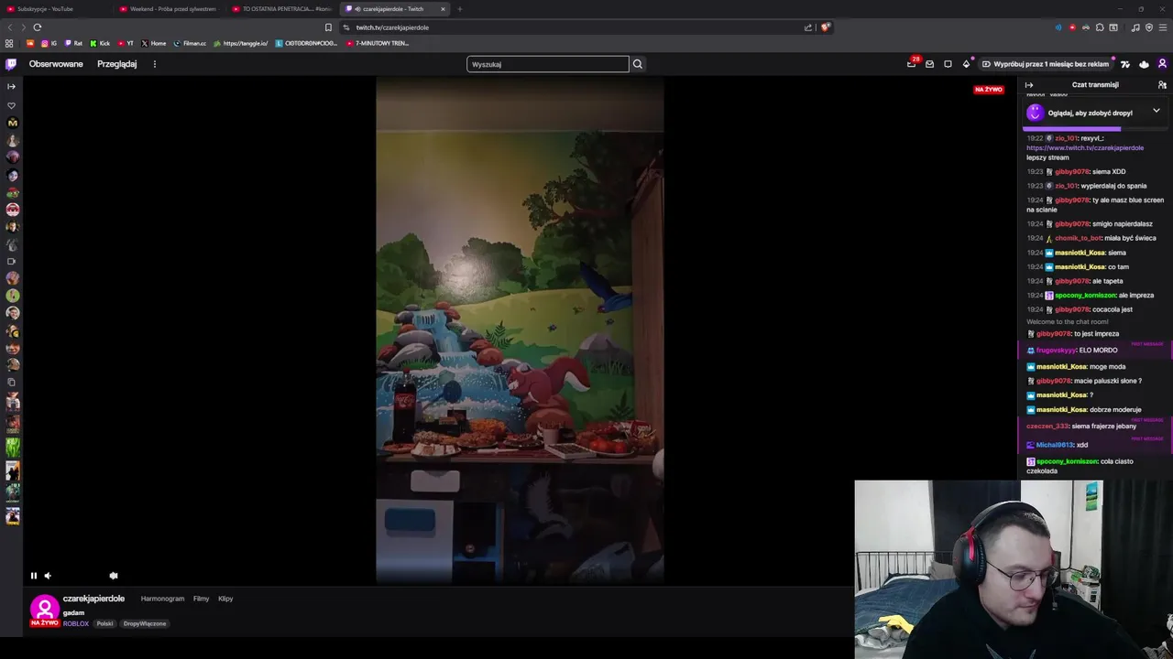Viewport: 1173px width, 659px height.
Task: Open the whispers envelope icon
Action: [929, 64]
